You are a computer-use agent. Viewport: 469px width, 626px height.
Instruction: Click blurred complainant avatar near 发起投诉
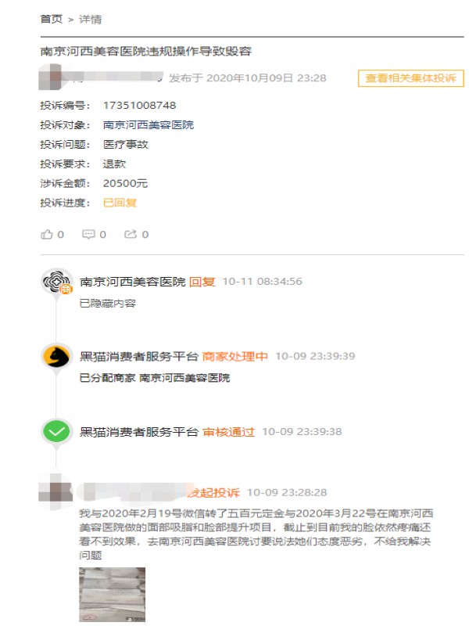55,492
